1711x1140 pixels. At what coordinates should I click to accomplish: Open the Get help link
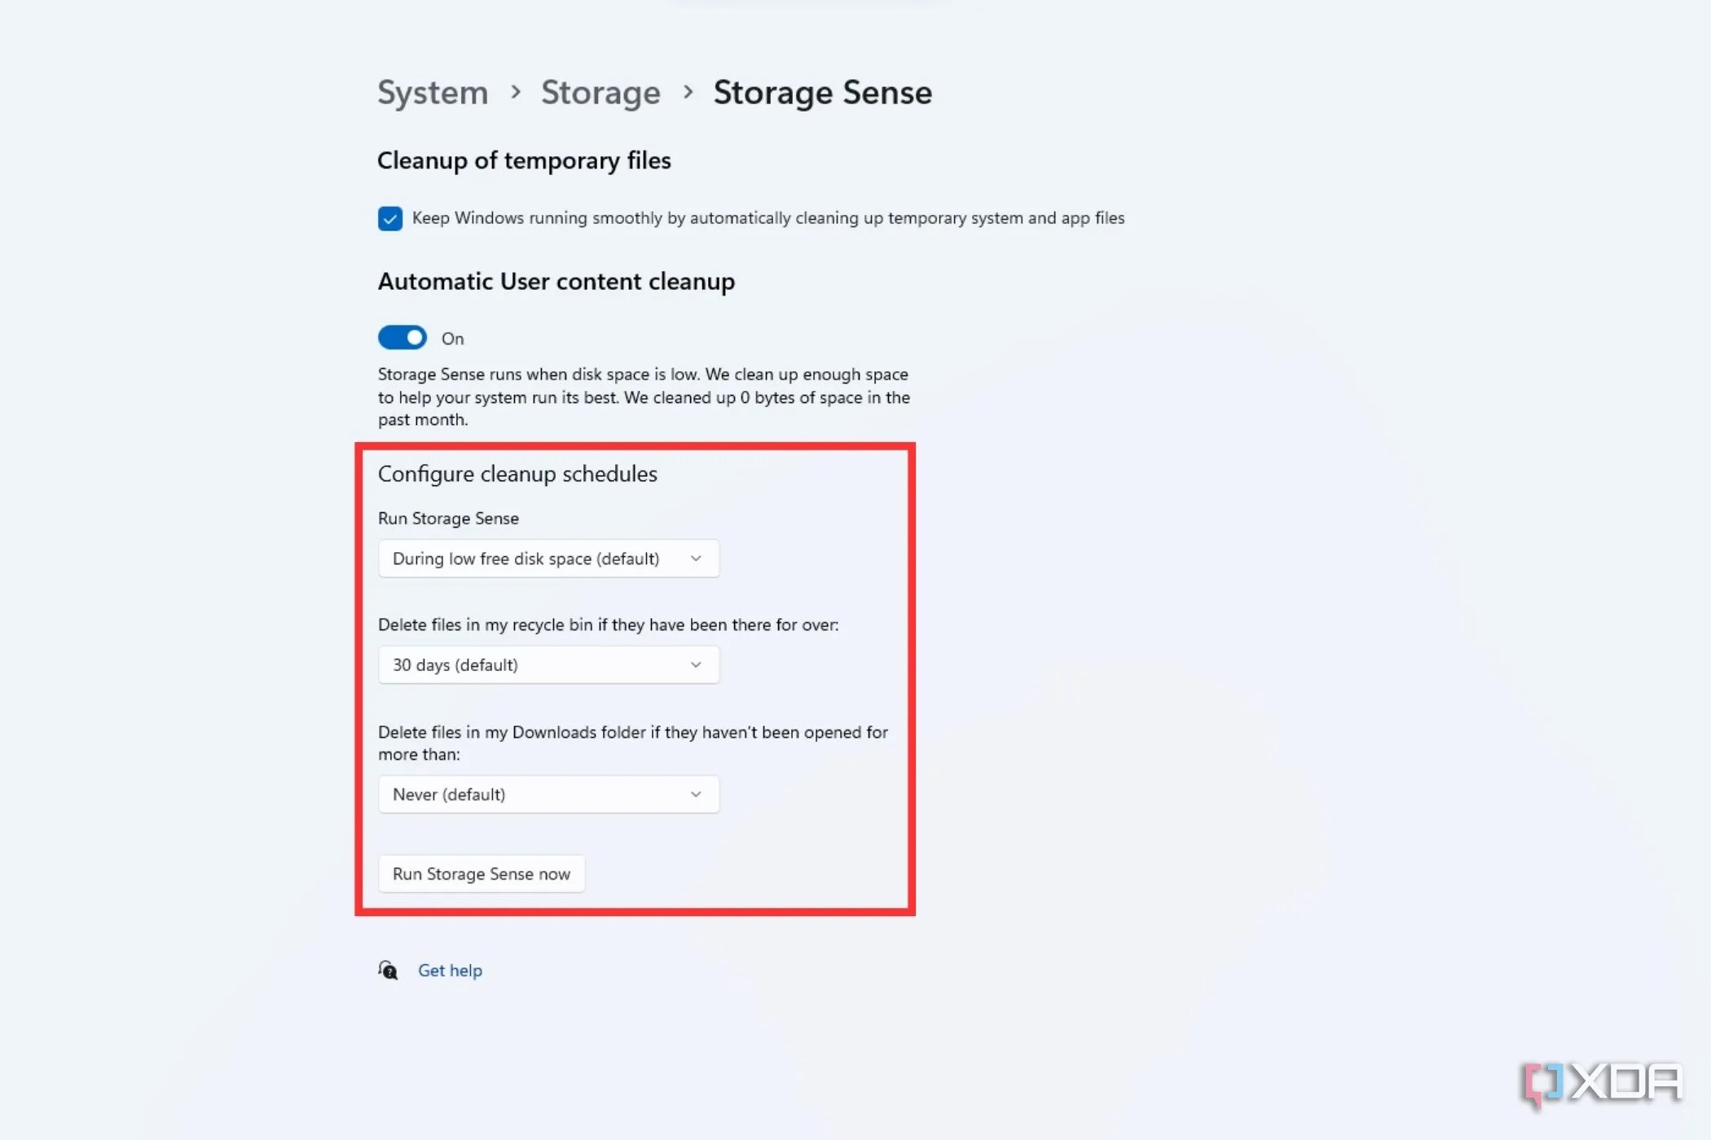pos(450,970)
